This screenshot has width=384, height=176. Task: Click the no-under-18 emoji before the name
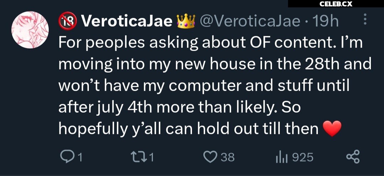point(68,22)
